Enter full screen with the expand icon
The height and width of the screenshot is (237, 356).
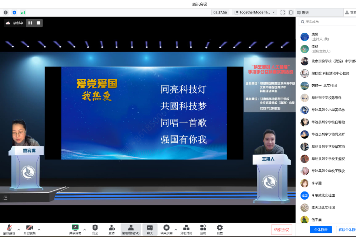[x=282, y=13]
